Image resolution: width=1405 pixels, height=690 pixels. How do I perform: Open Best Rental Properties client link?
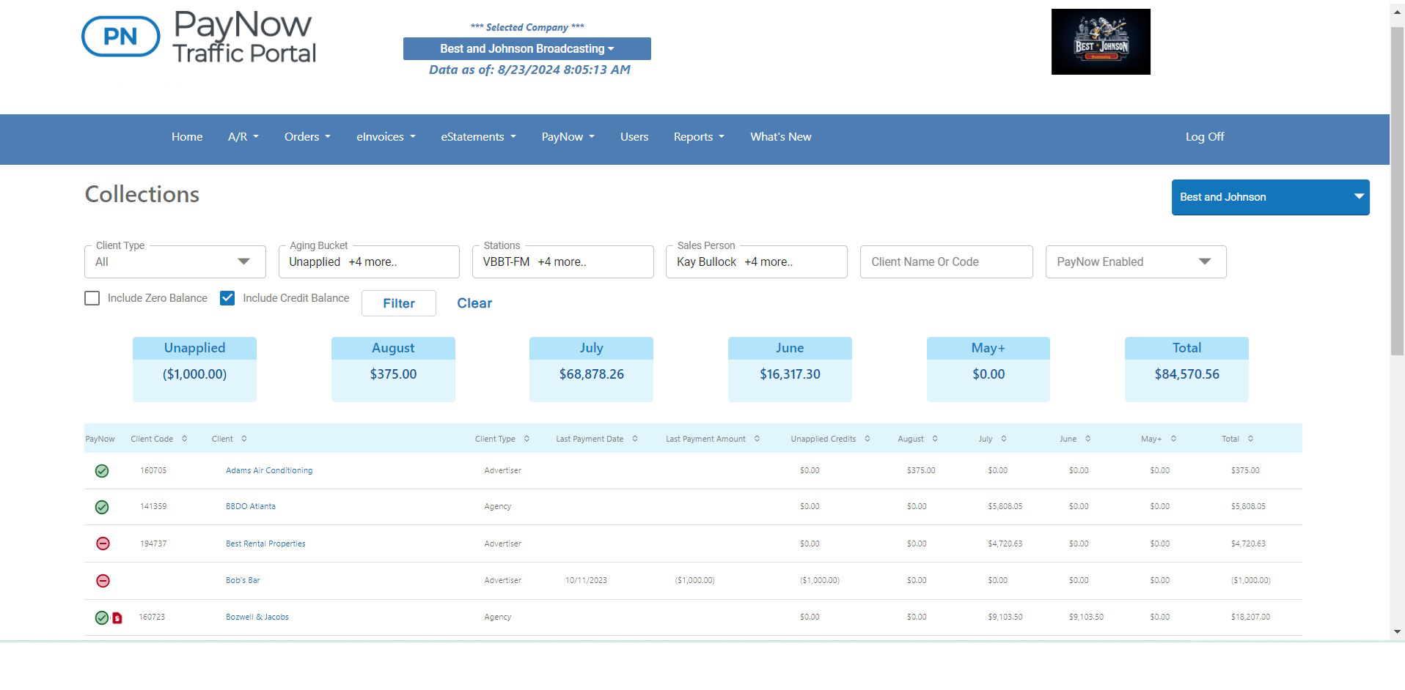click(x=265, y=544)
